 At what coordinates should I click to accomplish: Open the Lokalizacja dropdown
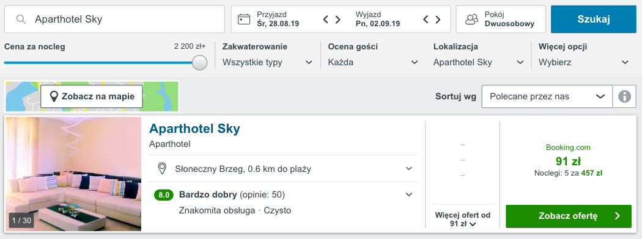[x=479, y=63]
